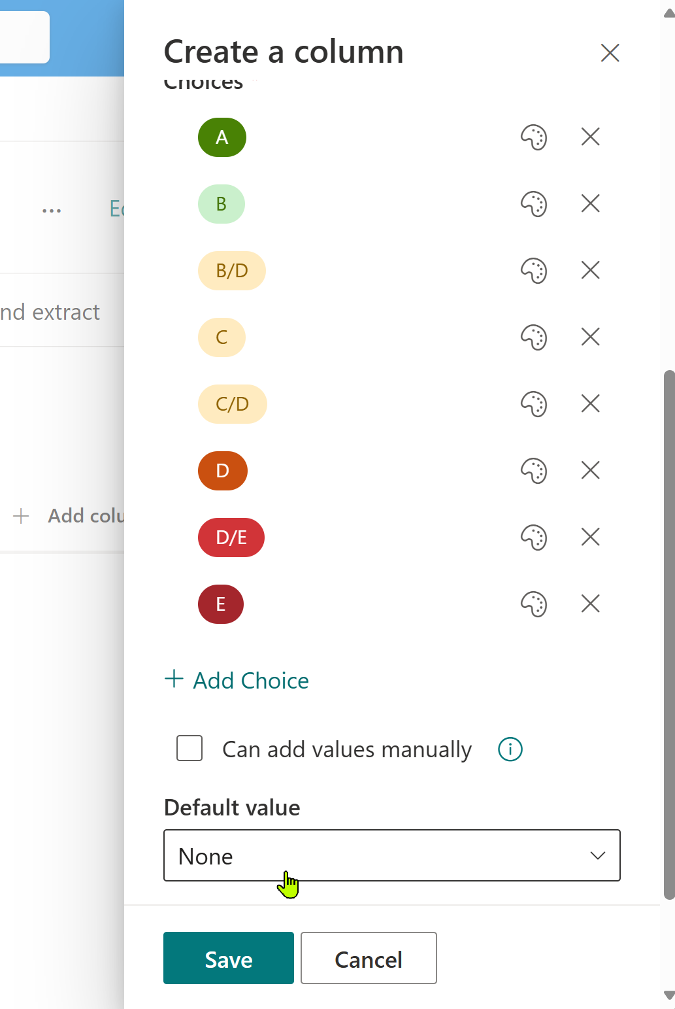Select the green A choice pill

(x=222, y=137)
